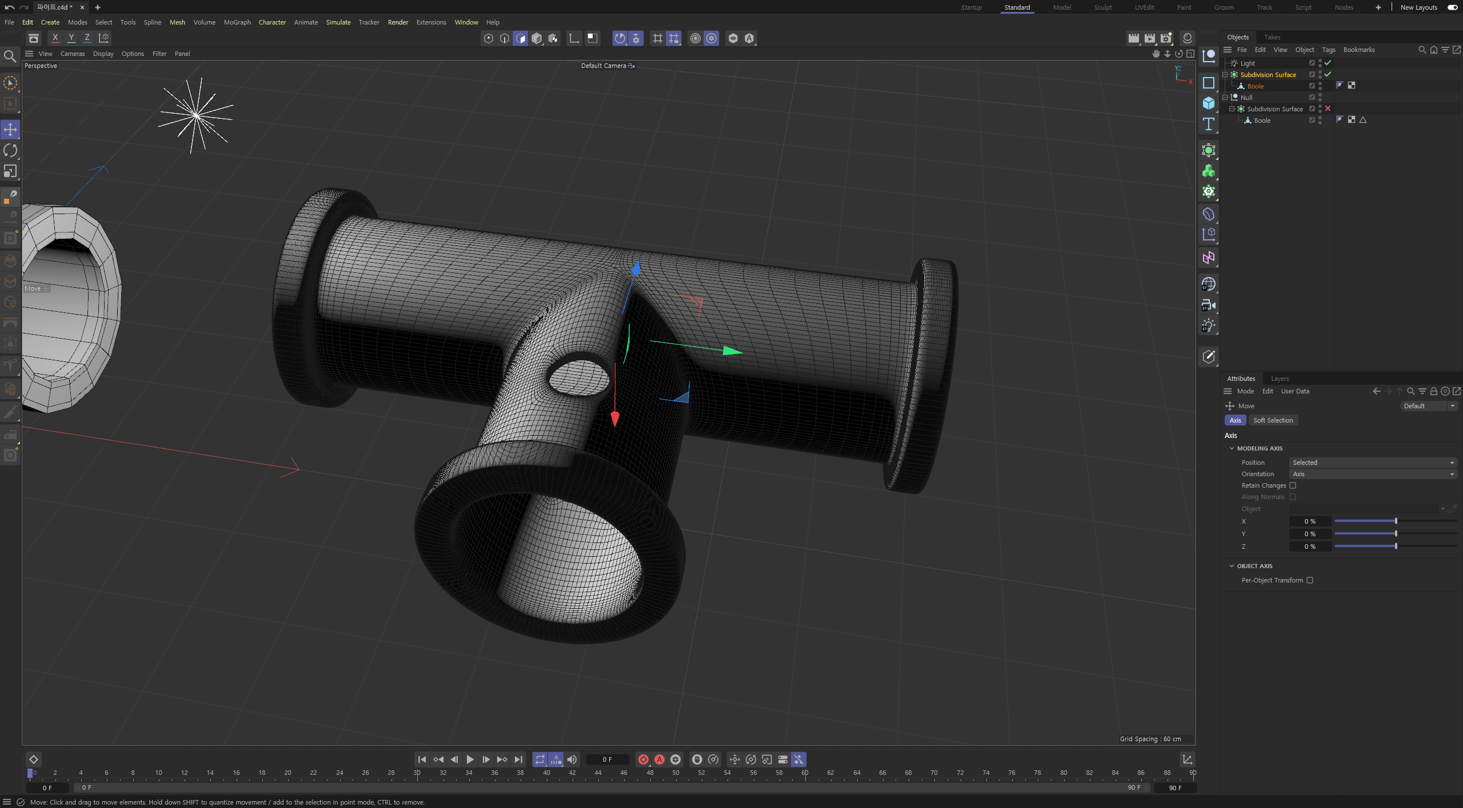Toggle the timeline sound speaker icon
The image size is (1463, 808).
point(572,759)
